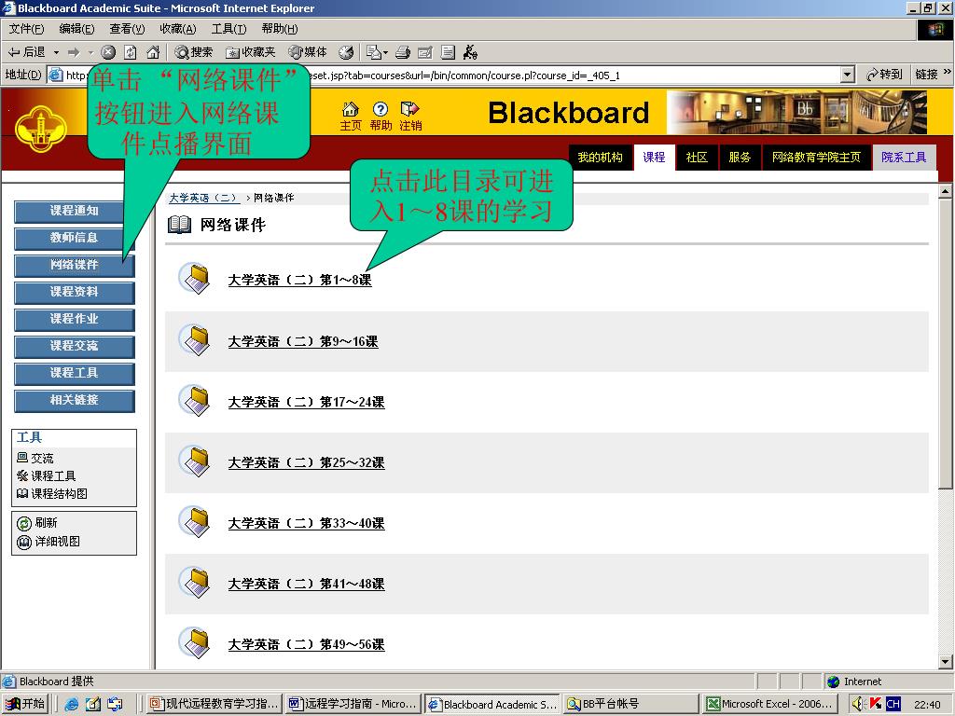This screenshot has width=955, height=716.
Task: Click the Stop loading icon
Action: 108,52
